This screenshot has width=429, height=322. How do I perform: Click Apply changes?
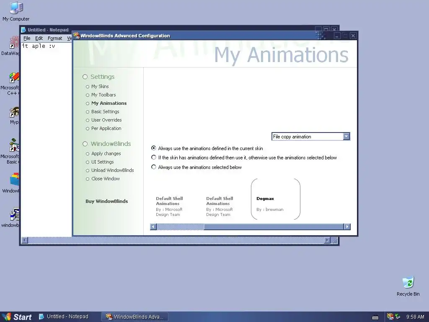click(106, 153)
